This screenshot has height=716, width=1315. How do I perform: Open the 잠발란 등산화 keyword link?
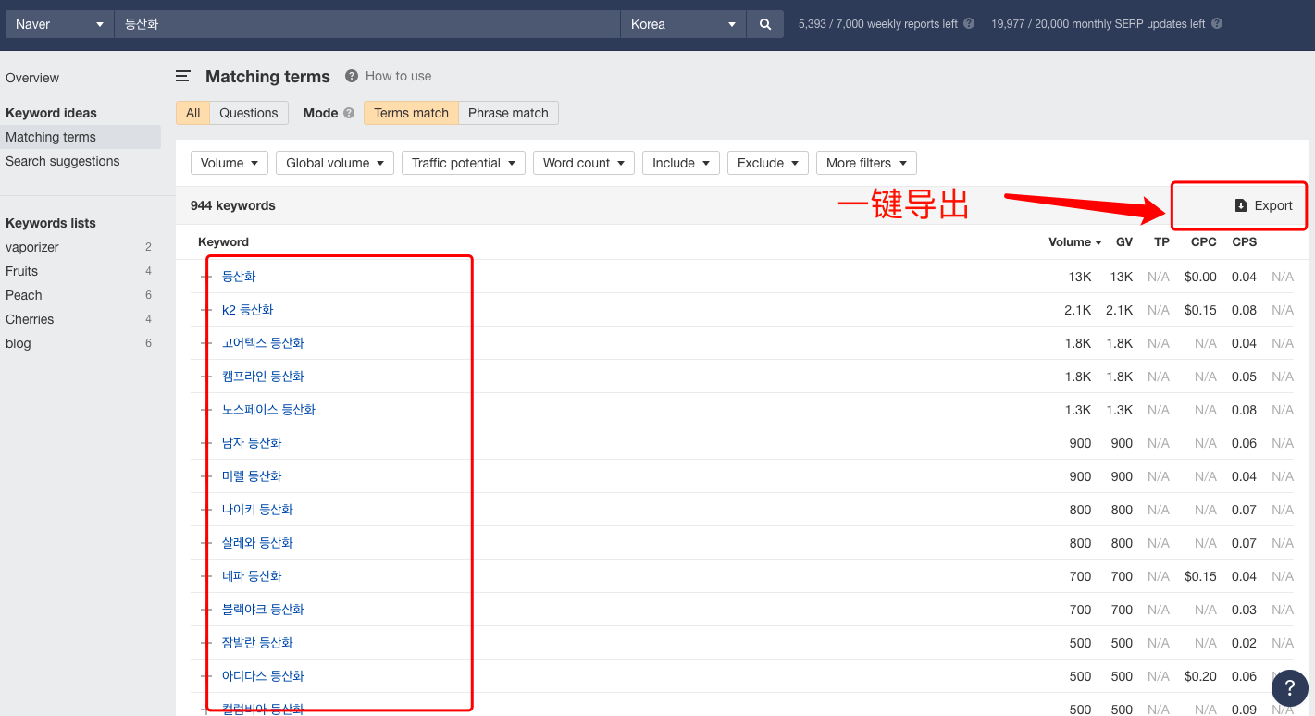(x=257, y=643)
